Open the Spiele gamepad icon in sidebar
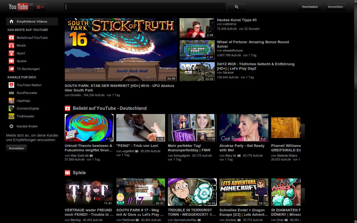Viewport: 357px width, 223px height. (x=11, y=61)
